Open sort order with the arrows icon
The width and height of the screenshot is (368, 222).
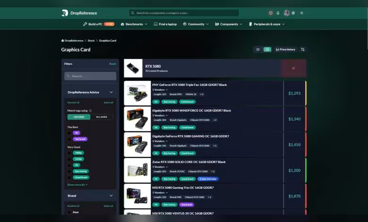303,49
